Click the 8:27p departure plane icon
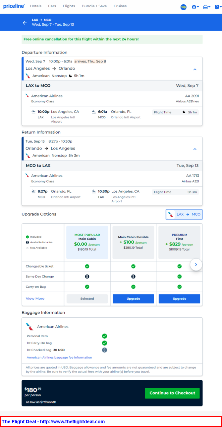 tap(33, 191)
